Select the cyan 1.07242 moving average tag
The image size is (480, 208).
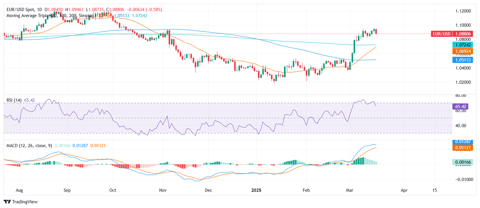[463, 45]
